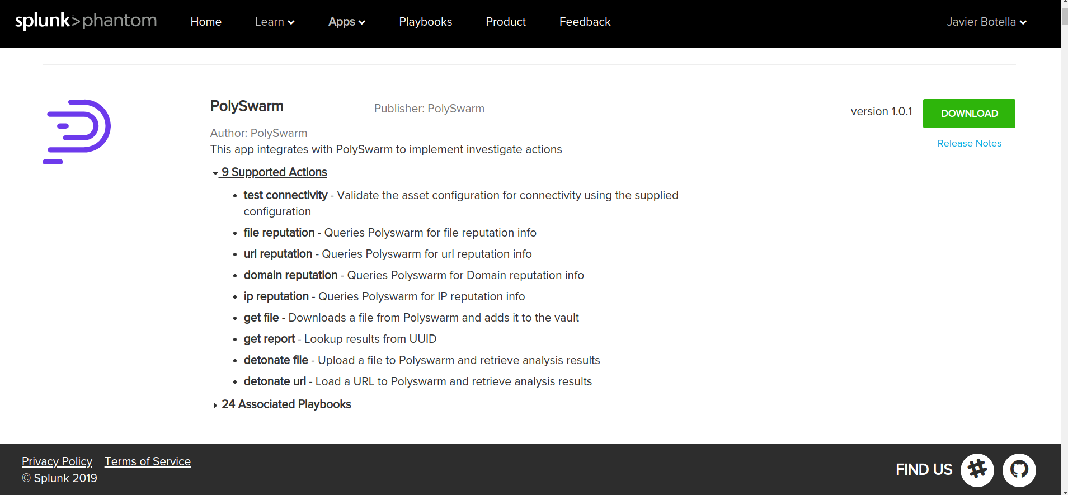Viewport: 1068px width, 495px height.
Task: Select the 'url reputation' action entry
Action: click(x=388, y=254)
